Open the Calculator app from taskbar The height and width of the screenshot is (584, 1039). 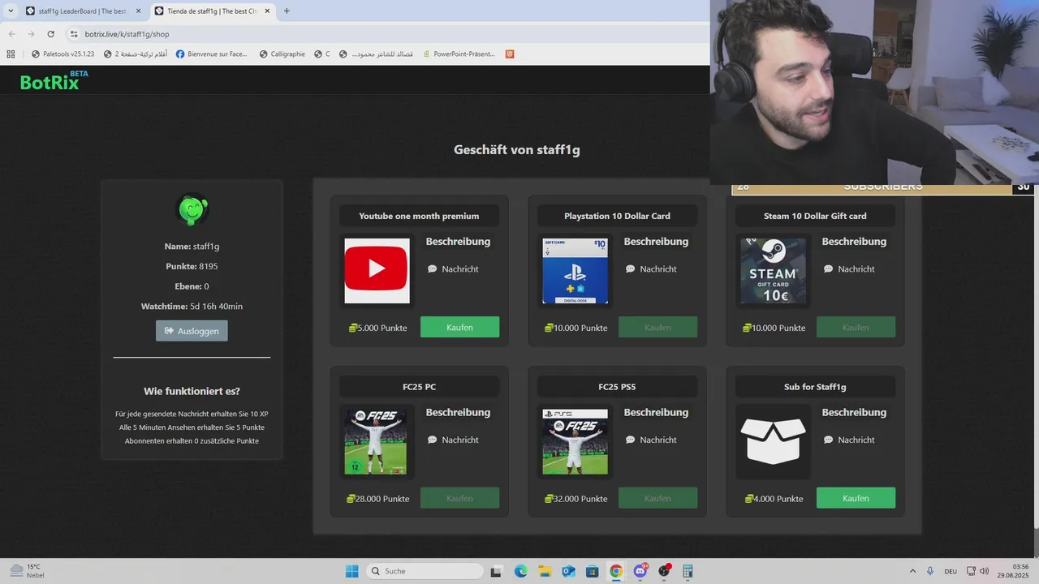click(x=688, y=571)
